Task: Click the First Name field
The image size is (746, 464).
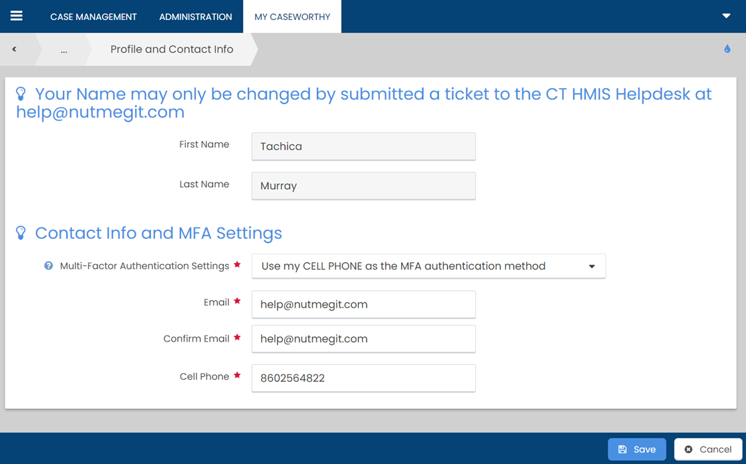Action: pos(363,146)
